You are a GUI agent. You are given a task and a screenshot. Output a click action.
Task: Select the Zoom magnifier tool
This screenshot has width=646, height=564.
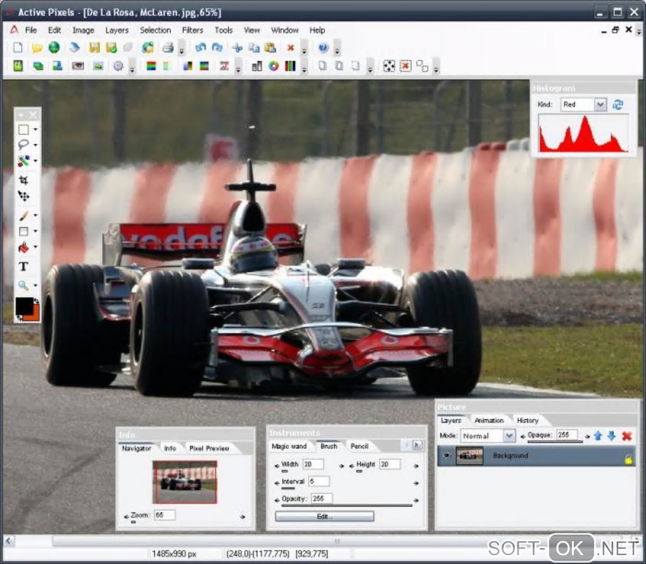tap(23, 285)
